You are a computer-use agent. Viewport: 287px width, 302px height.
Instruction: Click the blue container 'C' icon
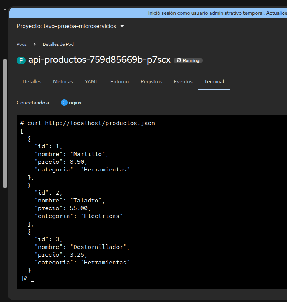point(64,103)
